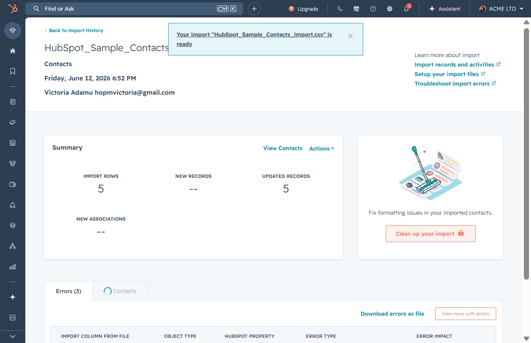Open Content icon in the sidebar
The width and height of the screenshot is (531, 343).
(13, 143)
